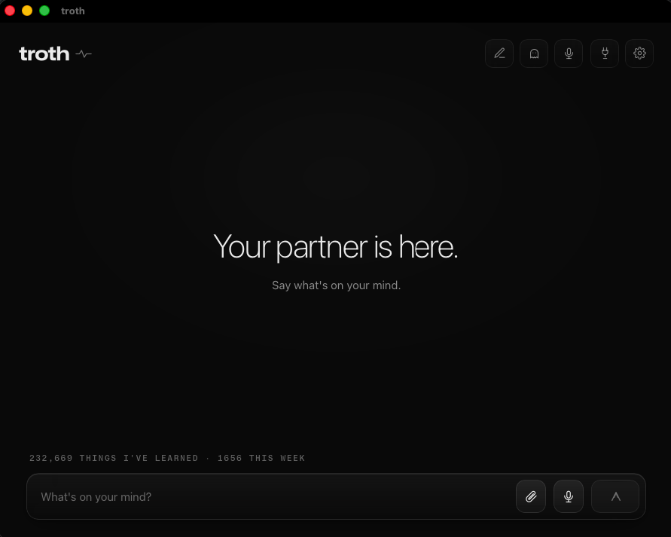Open the plug connections icon
The width and height of the screenshot is (671, 537).
[605, 53]
